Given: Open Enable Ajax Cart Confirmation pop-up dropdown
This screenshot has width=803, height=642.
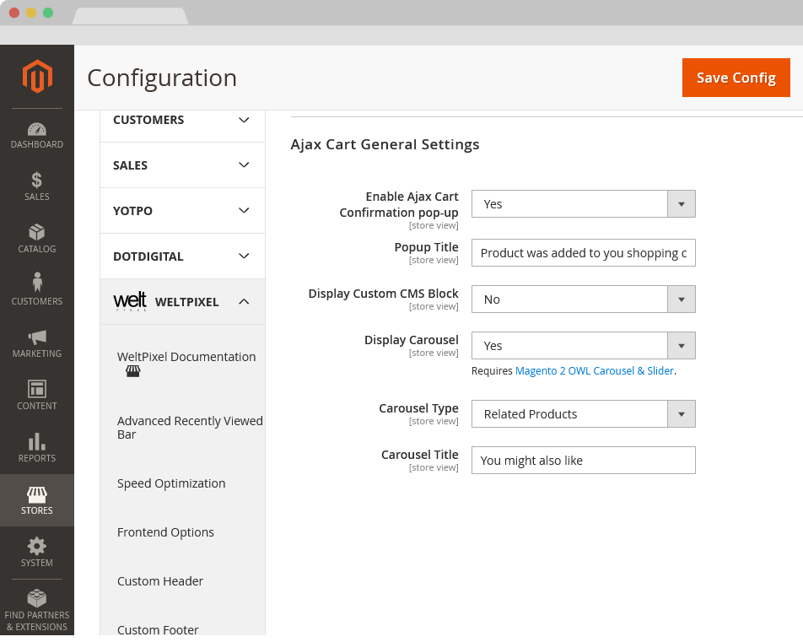Looking at the screenshot, I should (x=583, y=204).
